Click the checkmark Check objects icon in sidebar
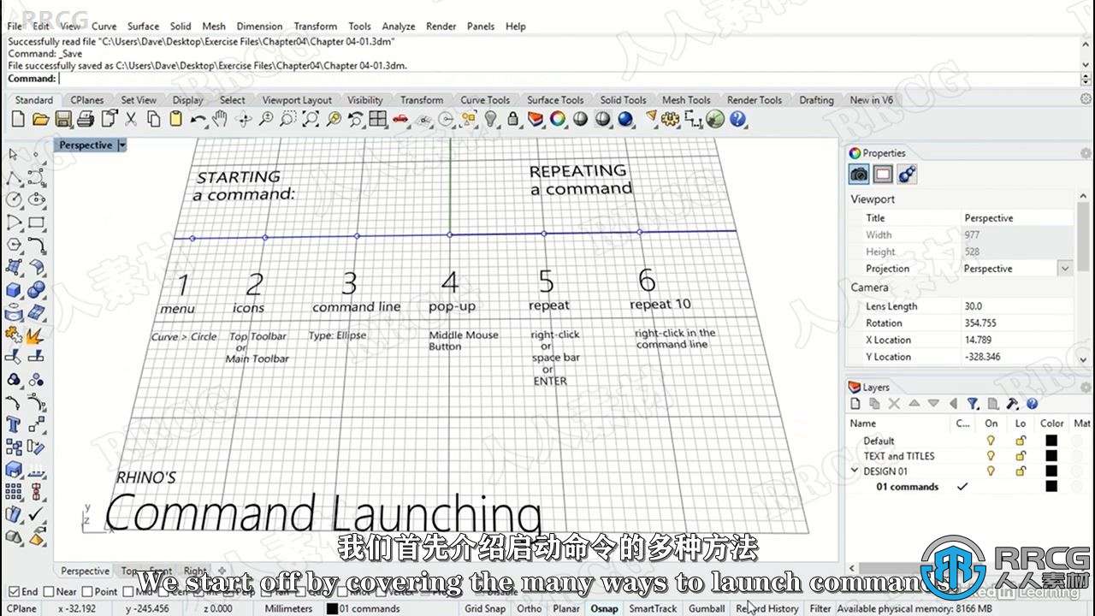This screenshot has height=616, width=1095. (36, 514)
